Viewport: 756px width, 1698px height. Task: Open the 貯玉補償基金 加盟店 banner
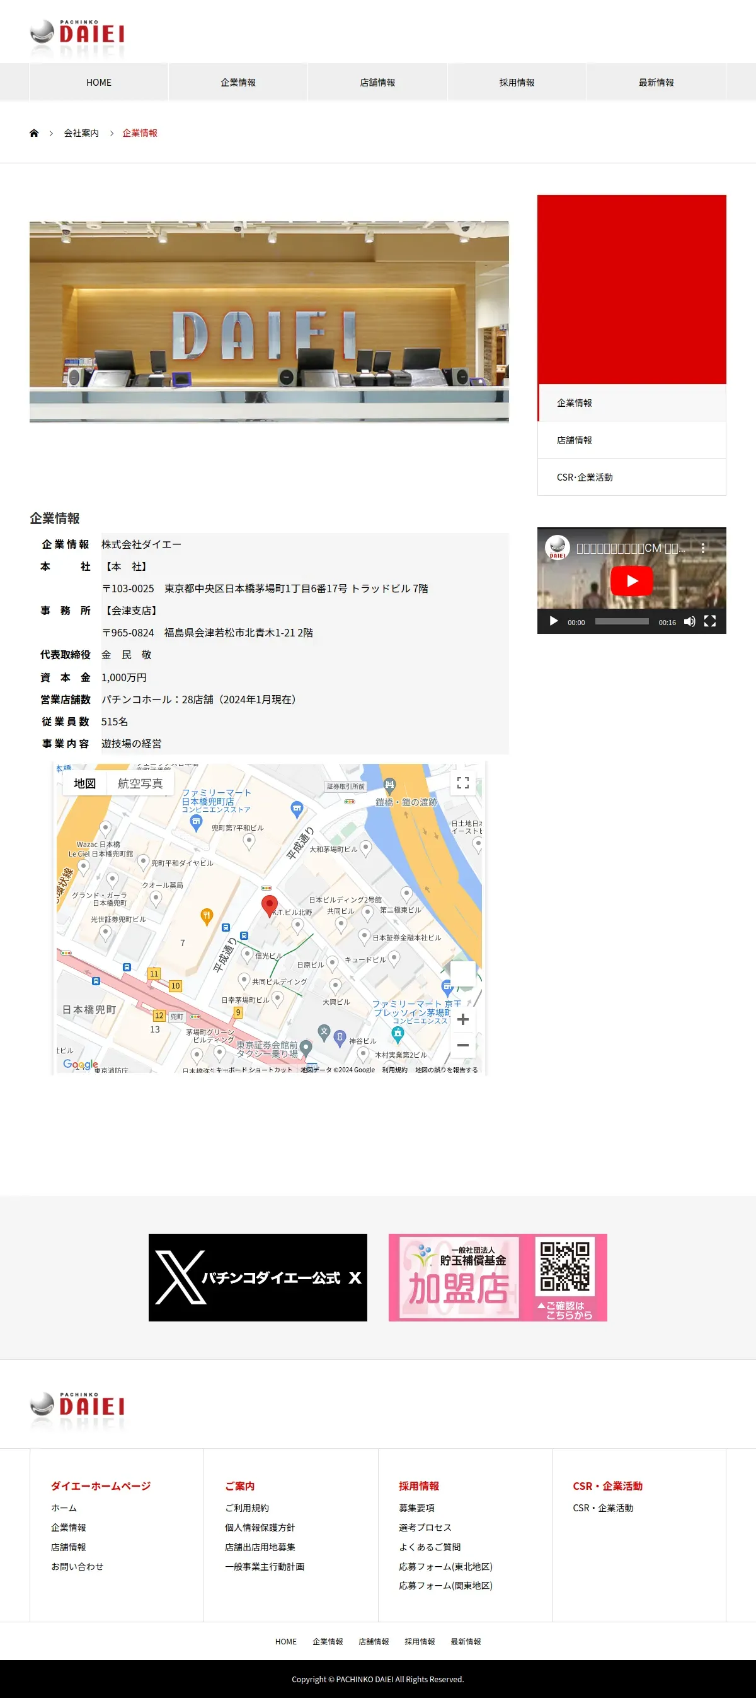pyautogui.click(x=498, y=1277)
